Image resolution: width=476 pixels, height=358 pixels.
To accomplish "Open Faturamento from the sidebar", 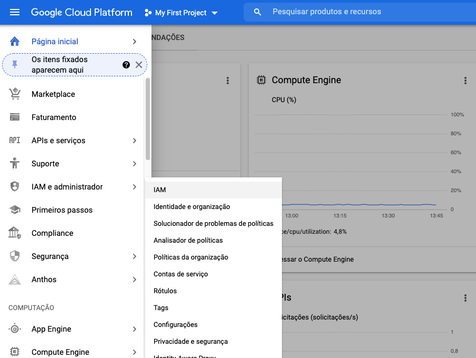I will [x=54, y=117].
